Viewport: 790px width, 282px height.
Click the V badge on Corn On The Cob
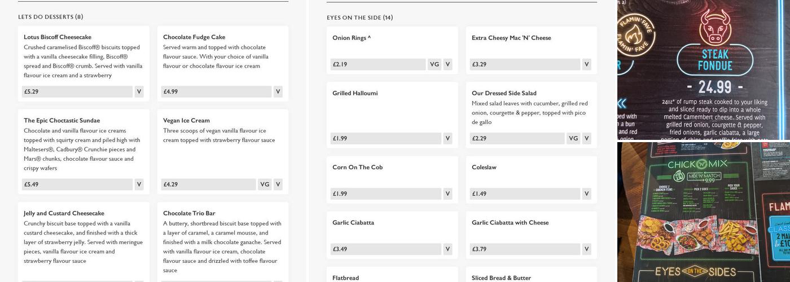tap(448, 193)
